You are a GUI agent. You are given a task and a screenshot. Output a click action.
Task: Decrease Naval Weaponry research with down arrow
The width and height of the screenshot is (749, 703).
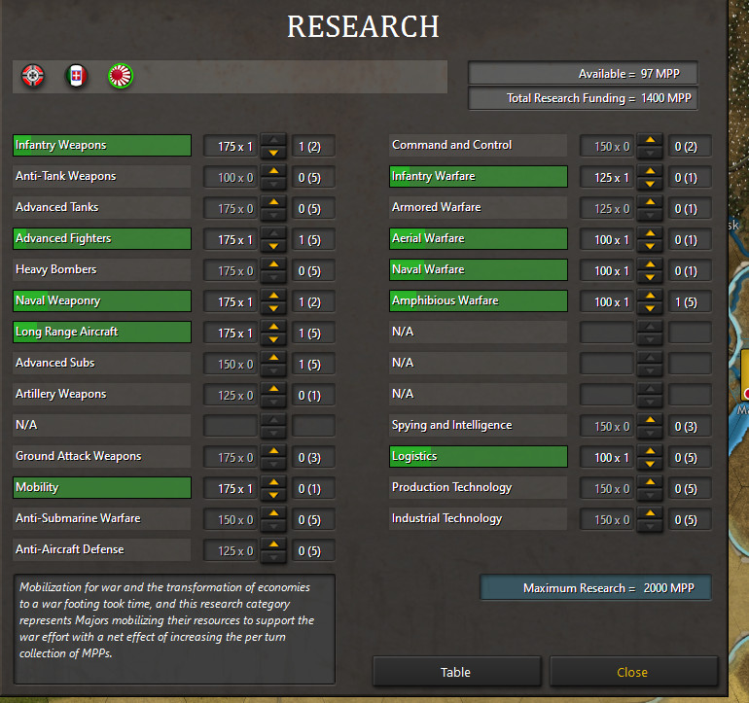point(273,308)
